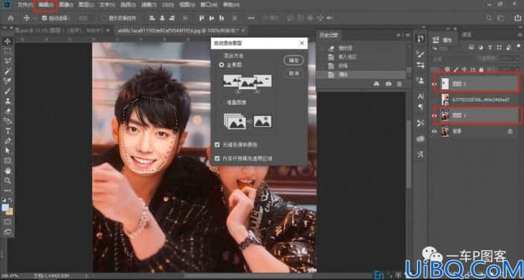Hide the Layer 2 eye icon
Viewport: 524px width, 280px height.
435,84
